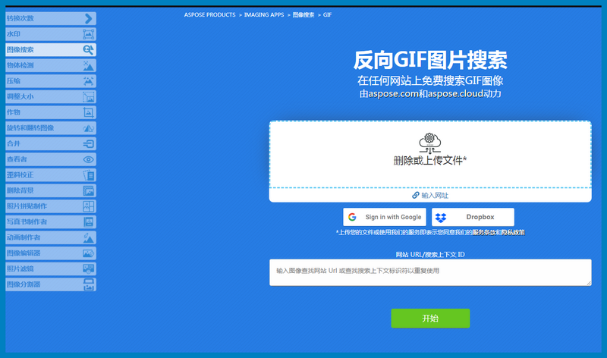The image size is (607, 358).
Task: Open the 调整大小 resize tool
Action: pyautogui.click(x=51, y=96)
